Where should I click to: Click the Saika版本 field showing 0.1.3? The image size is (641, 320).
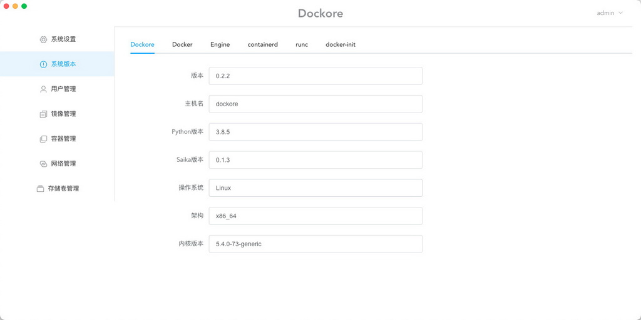[x=315, y=160]
